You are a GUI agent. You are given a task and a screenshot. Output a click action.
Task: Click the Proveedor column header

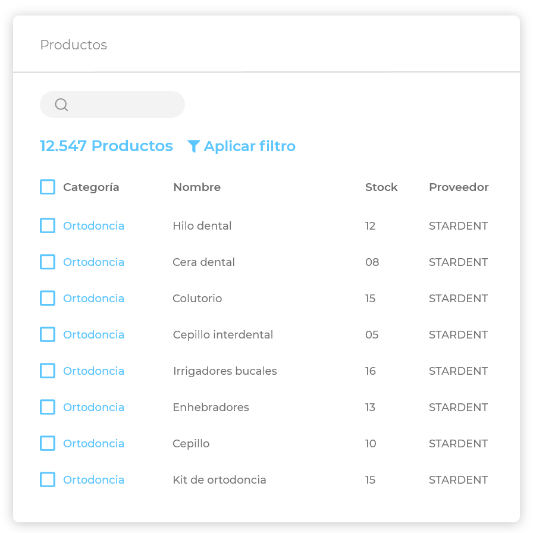459,187
